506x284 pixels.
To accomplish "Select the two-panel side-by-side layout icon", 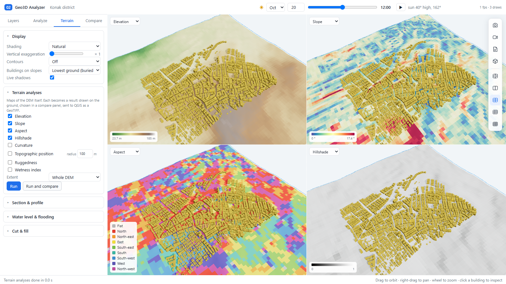I will point(495,88).
